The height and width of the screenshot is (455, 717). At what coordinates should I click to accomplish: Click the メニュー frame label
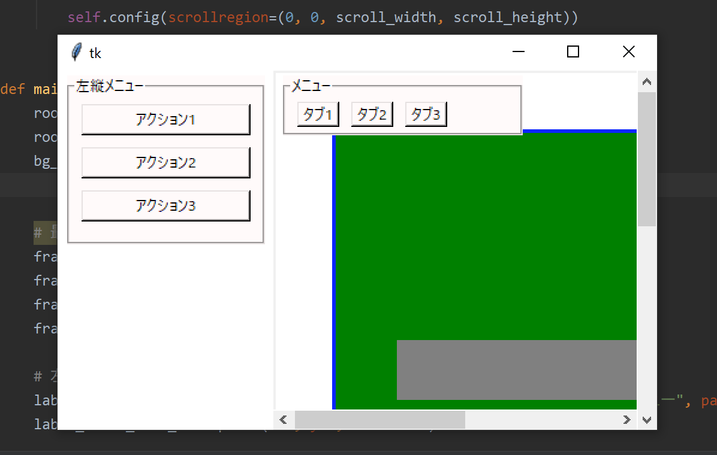pos(311,86)
